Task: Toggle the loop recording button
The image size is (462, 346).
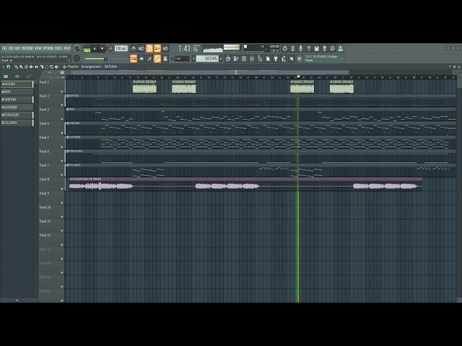Action: [x=165, y=48]
